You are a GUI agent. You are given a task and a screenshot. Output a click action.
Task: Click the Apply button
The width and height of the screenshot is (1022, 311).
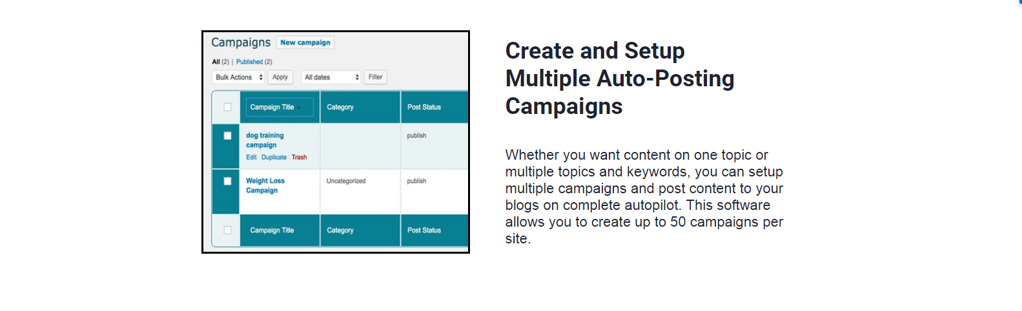[280, 77]
